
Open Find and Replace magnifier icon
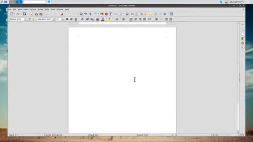tap(81, 14)
